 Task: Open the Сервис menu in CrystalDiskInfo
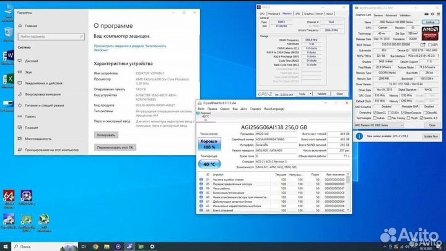point(225,109)
